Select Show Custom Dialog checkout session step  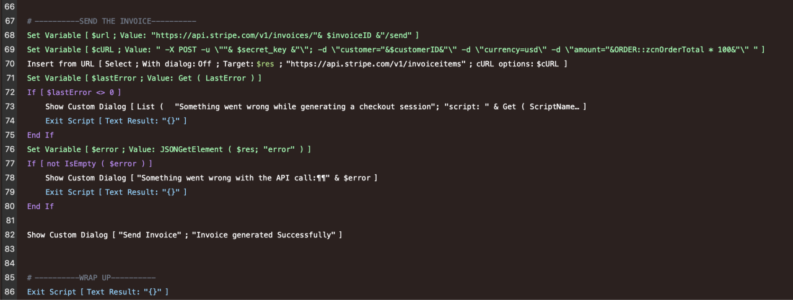click(x=315, y=107)
